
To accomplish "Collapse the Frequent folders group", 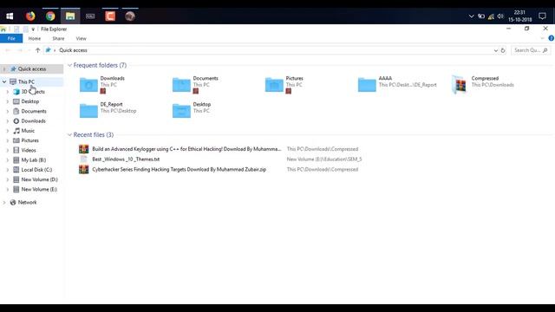I will 69,65.
